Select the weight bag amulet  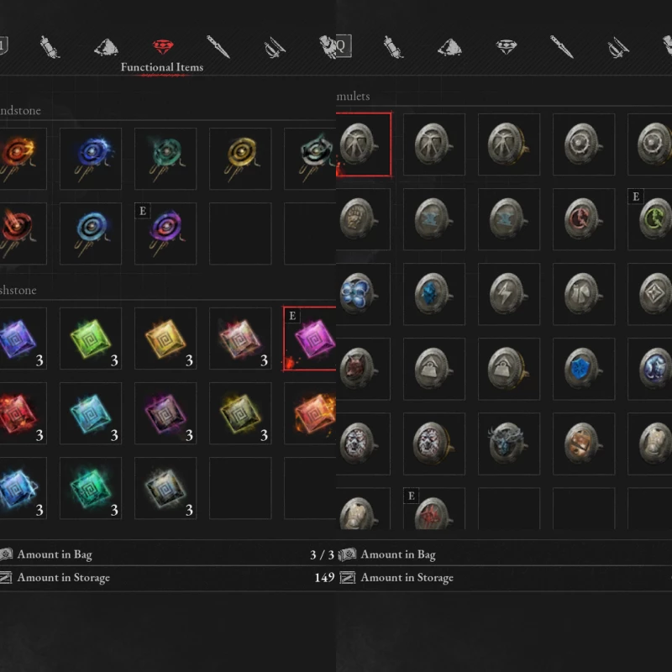point(434,369)
